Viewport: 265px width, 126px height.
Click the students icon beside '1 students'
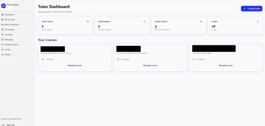[43, 59]
